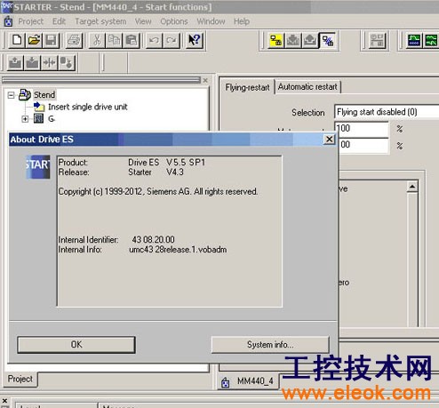Switch to the Automatic restart tab
Screen dimensions: 439x408
click(307, 87)
